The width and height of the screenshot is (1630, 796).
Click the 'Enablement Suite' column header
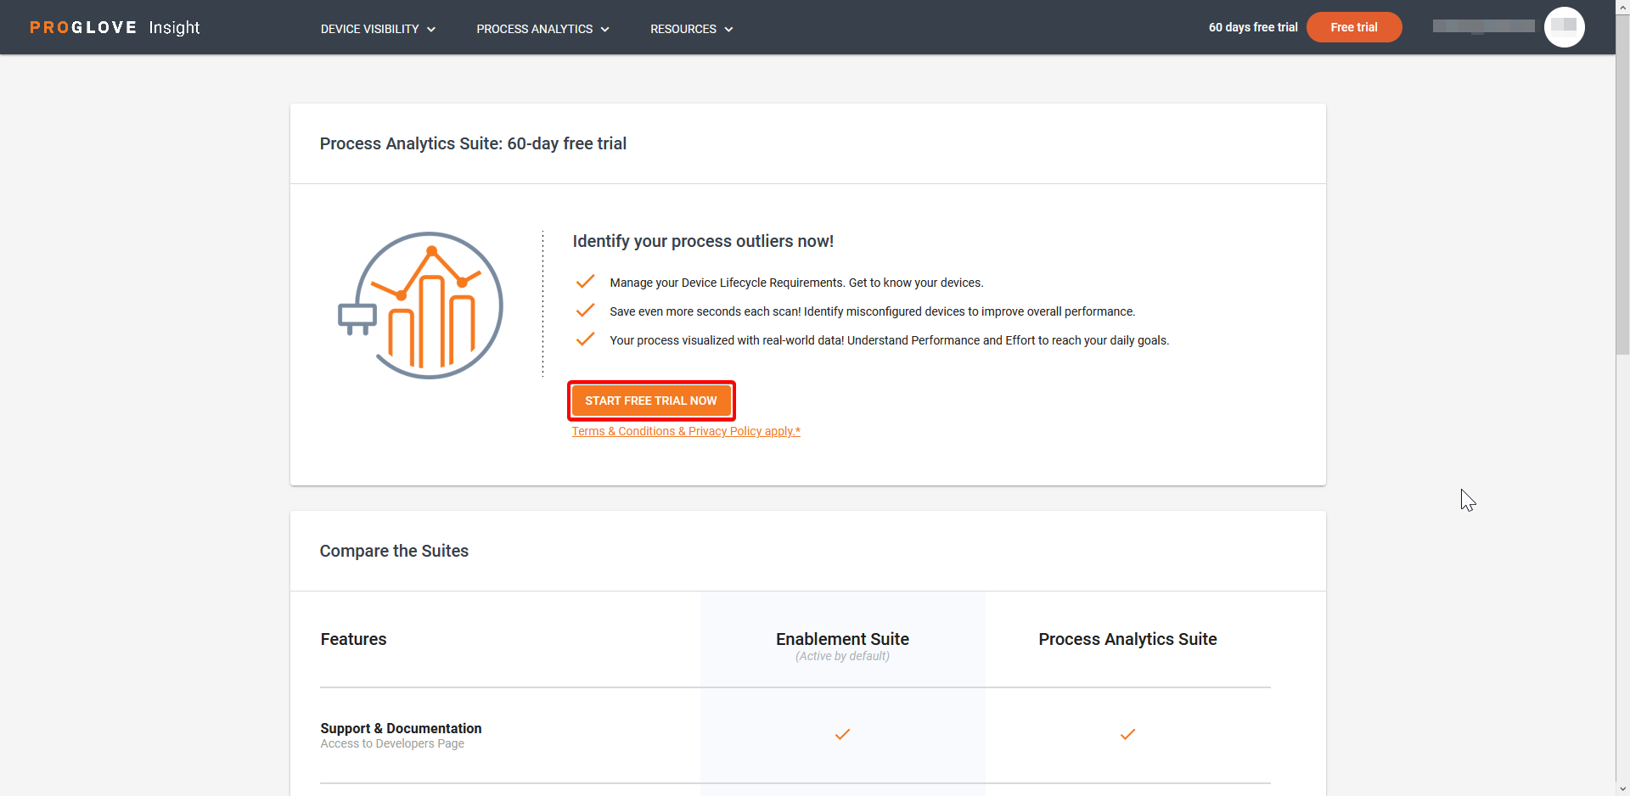842,639
